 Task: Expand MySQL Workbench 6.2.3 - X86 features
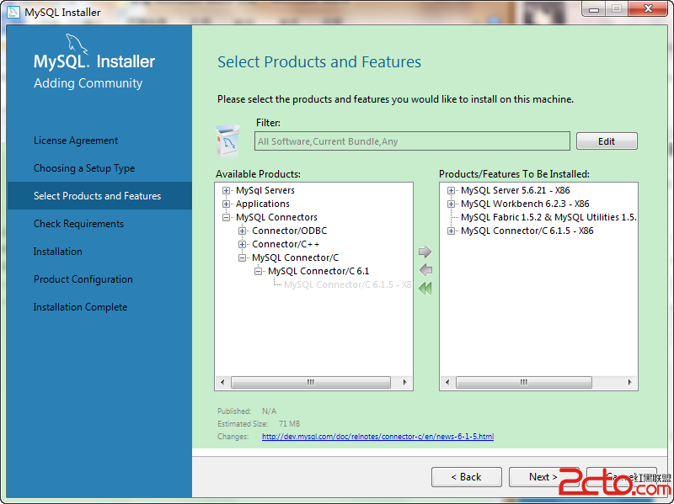(x=451, y=204)
